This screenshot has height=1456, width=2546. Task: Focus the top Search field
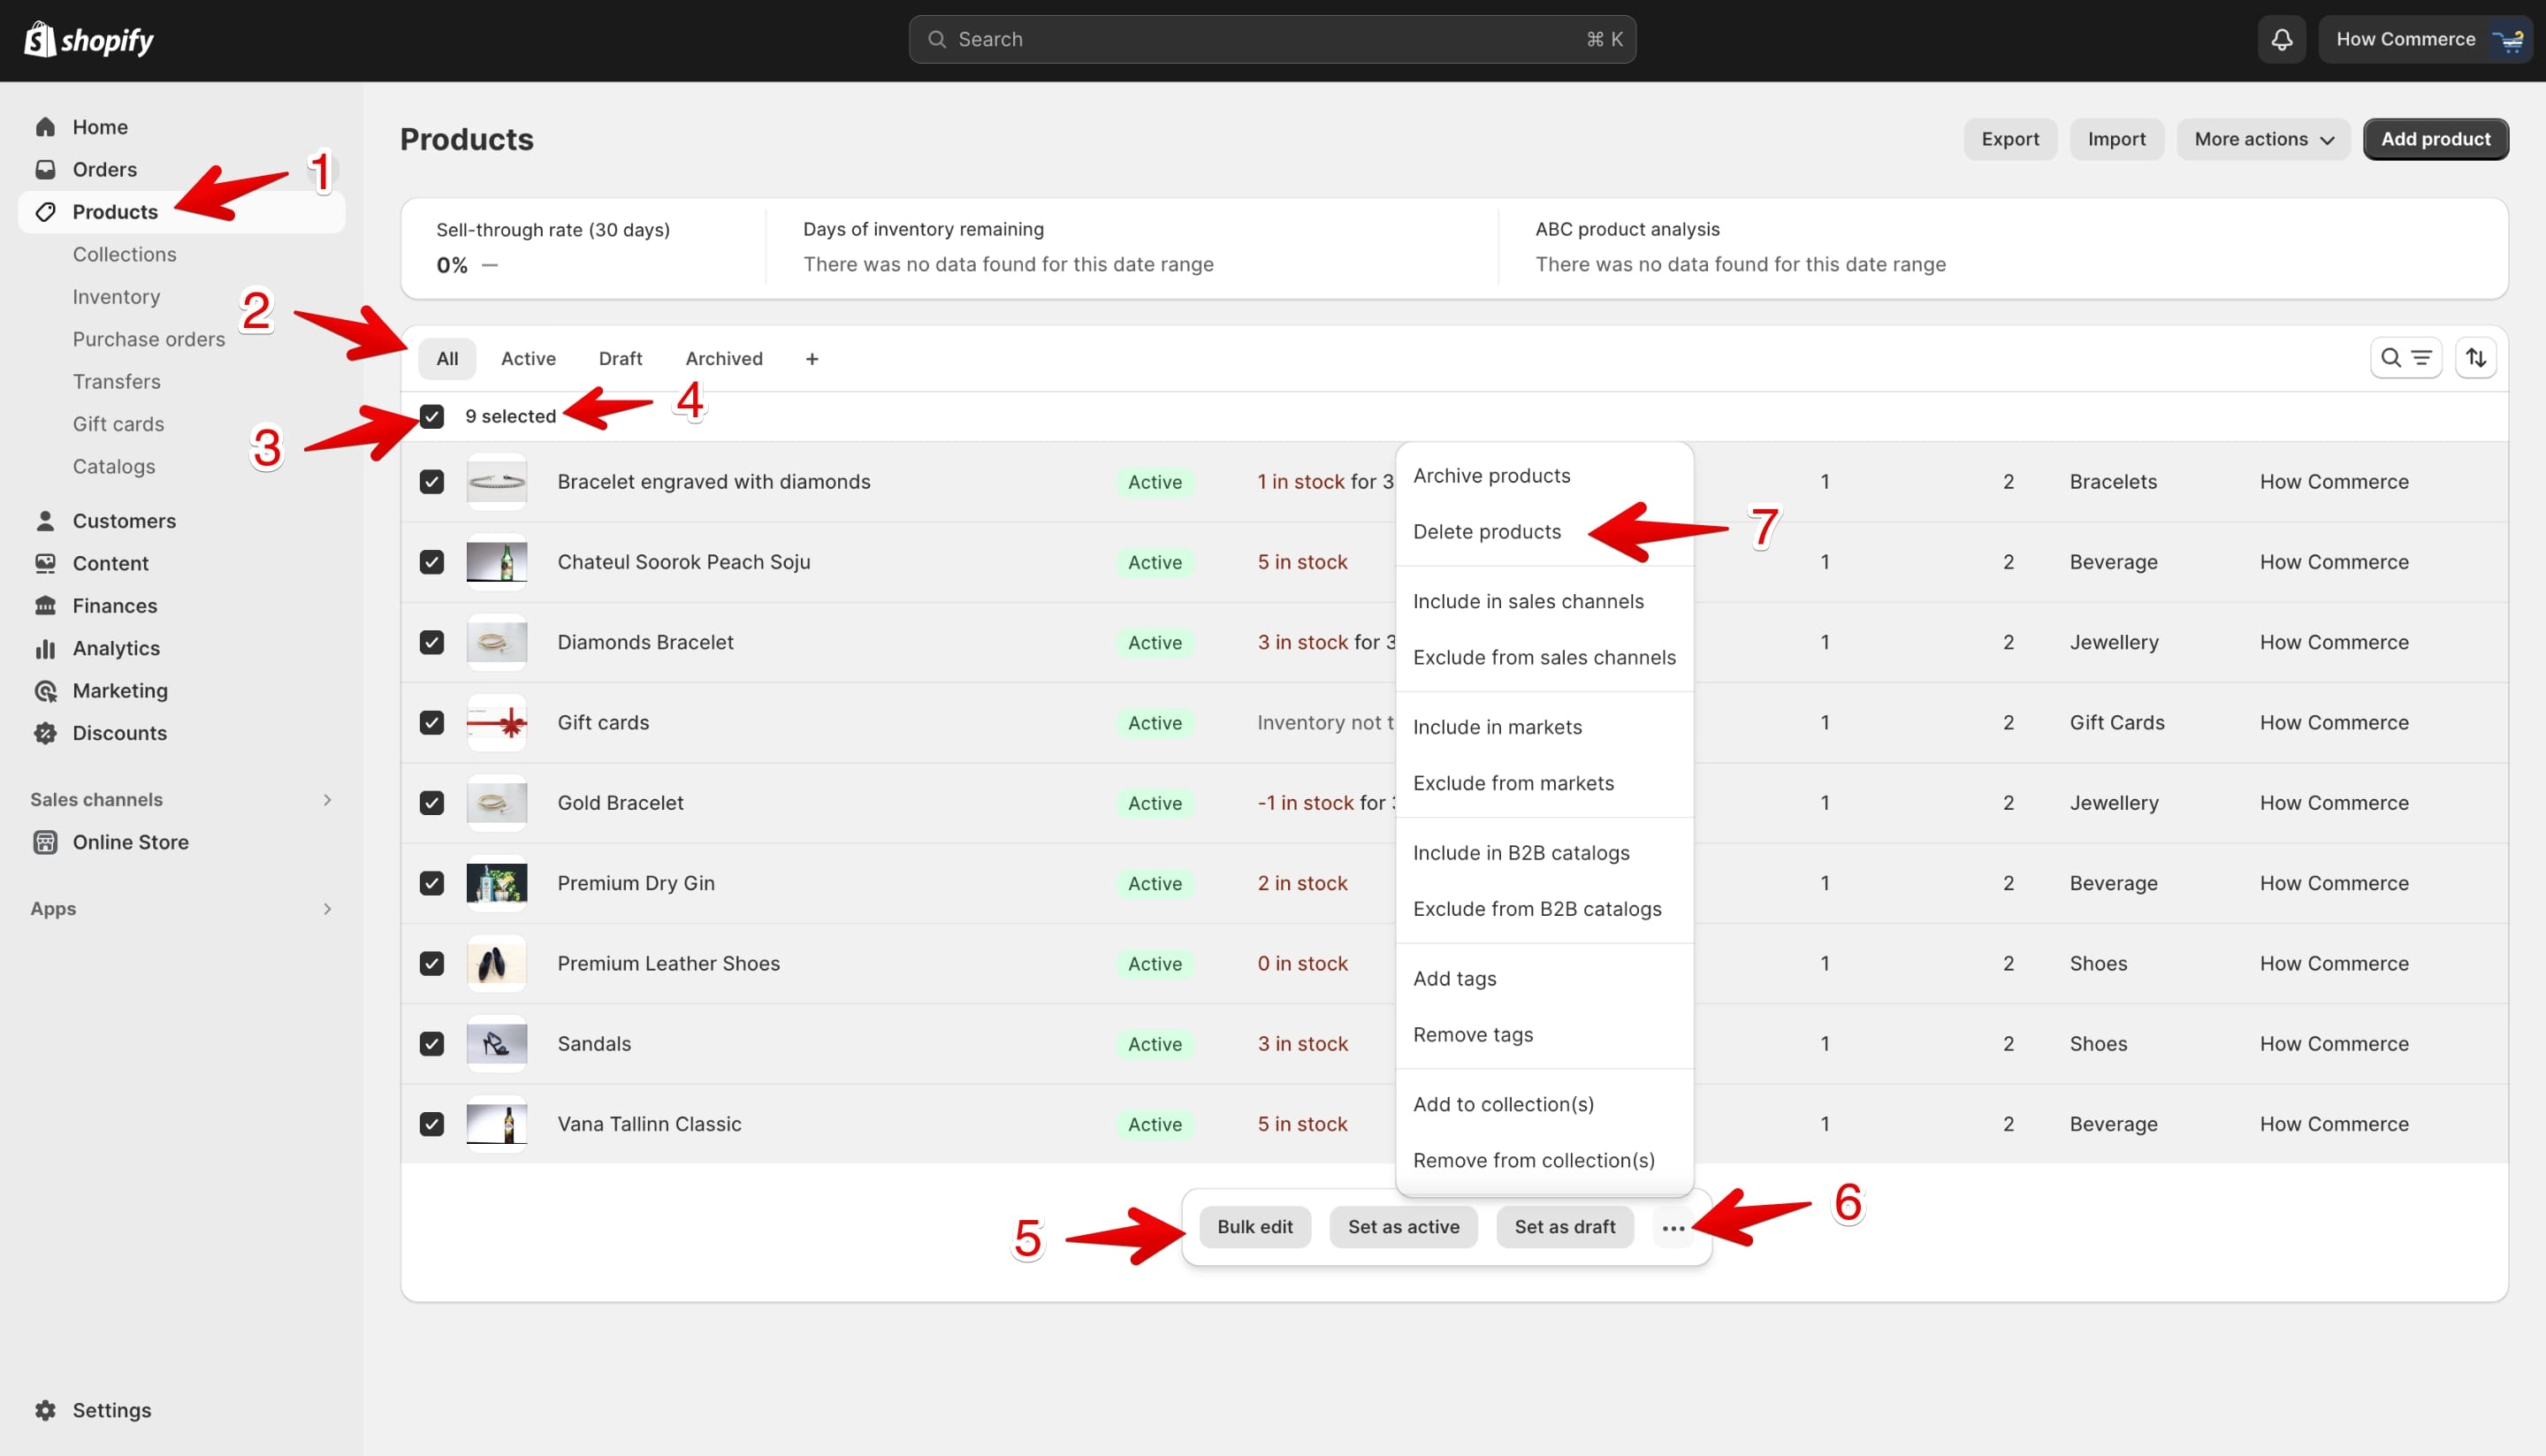(1272, 40)
